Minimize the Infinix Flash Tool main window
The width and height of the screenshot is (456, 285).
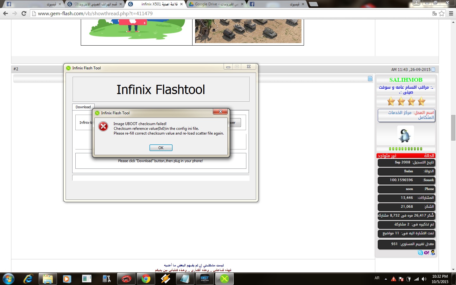[228, 66]
